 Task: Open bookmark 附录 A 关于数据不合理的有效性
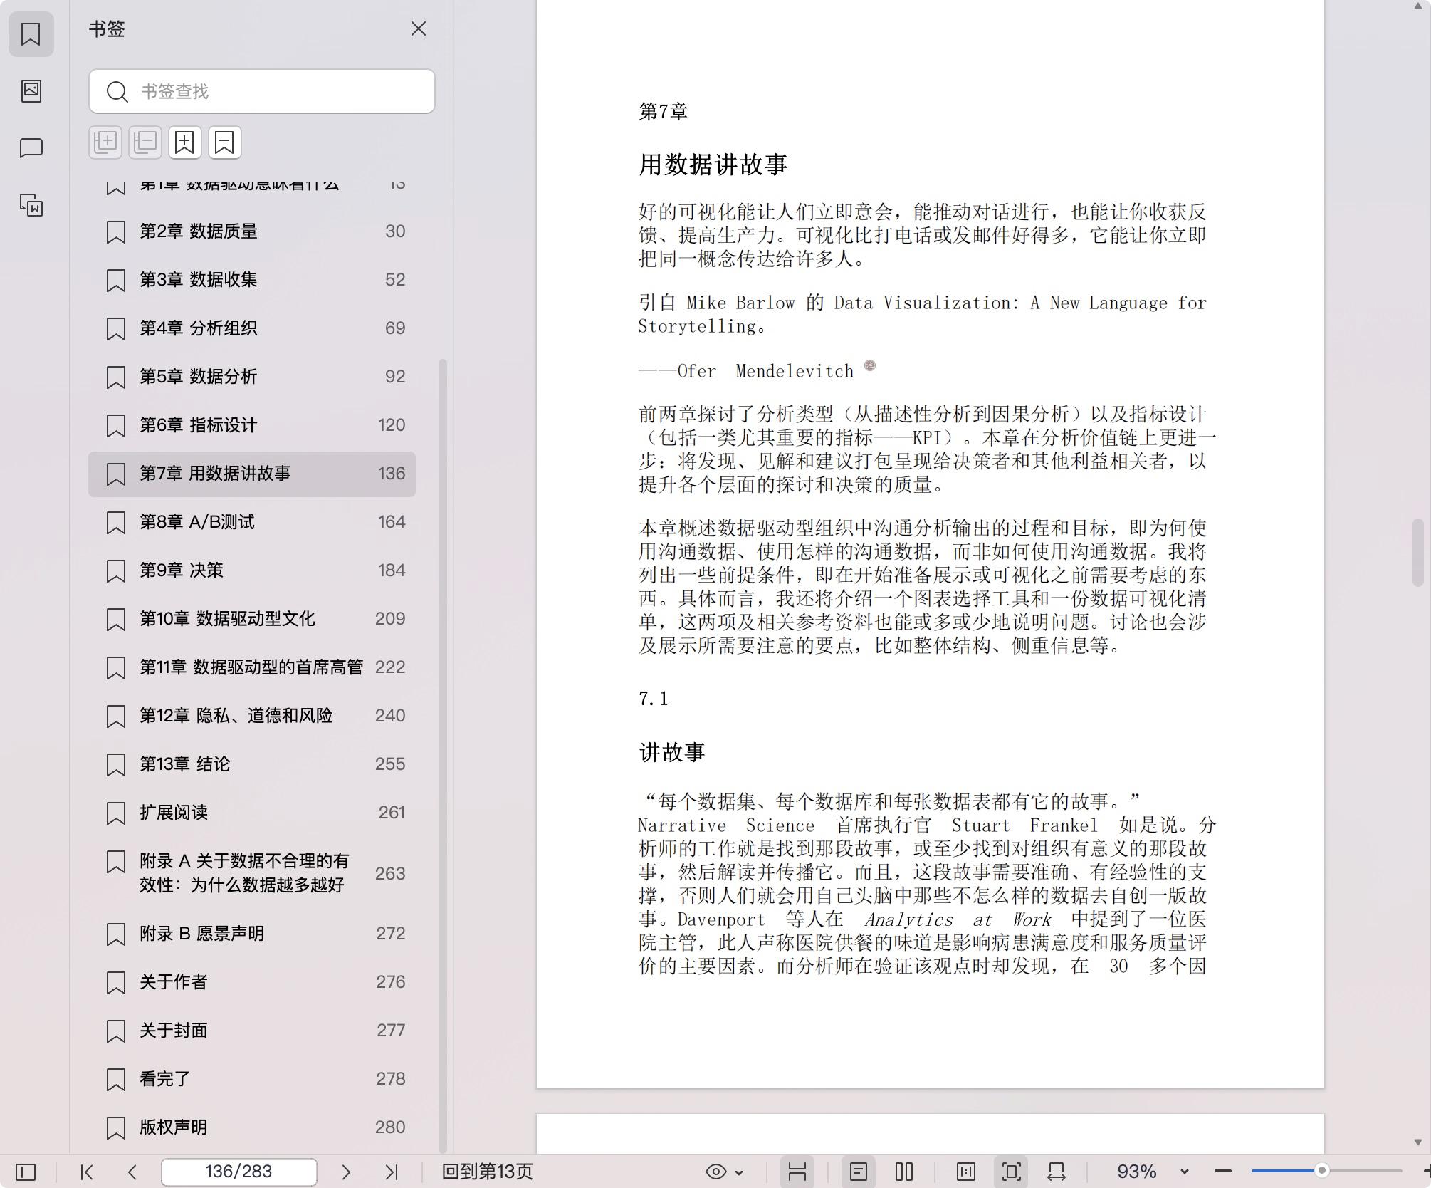(252, 873)
